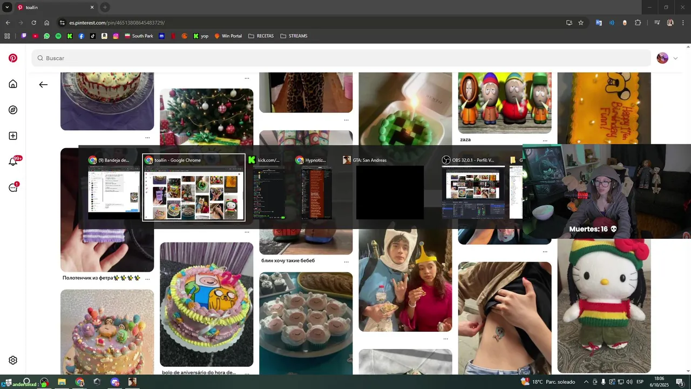
Task: Open site information icon in address bar
Action: click(x=62, y=23)
